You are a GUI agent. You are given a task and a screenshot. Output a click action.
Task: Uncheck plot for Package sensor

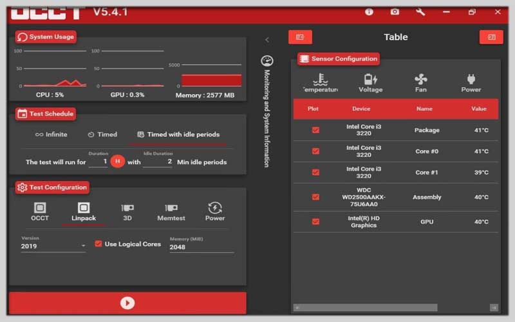[x=315, y=130]
